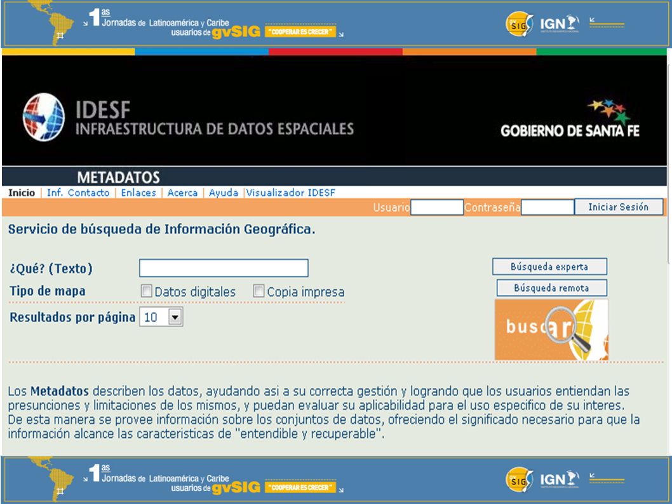Open the Acerca page
Image resolution: width=672 pixels, height=504 pixels.
[182, 193]
